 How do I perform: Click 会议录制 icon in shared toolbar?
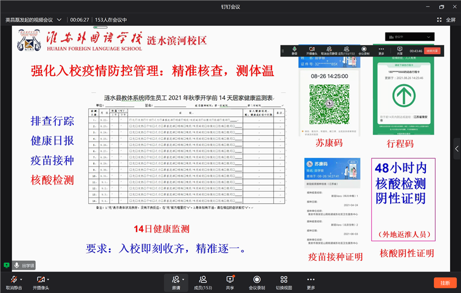[364, 50]
